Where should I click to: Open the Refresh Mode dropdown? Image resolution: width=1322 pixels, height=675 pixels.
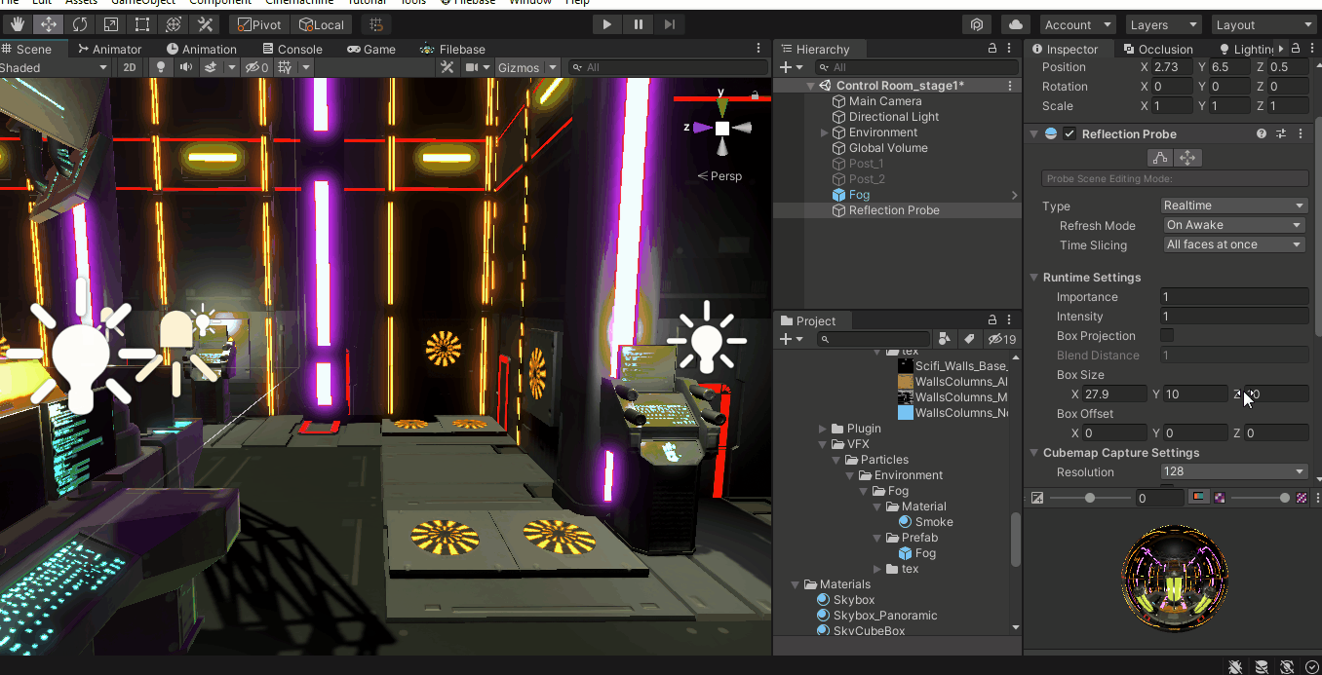click(1234, 225)
